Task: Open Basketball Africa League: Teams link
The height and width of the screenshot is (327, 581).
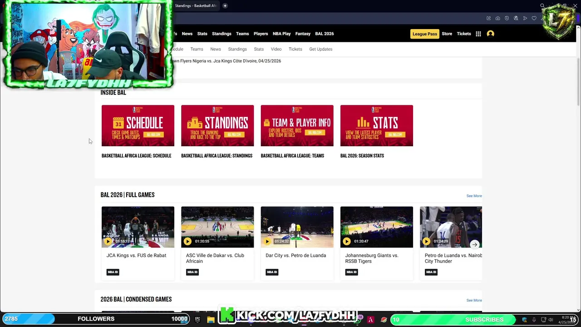Action: coord(292,156)
